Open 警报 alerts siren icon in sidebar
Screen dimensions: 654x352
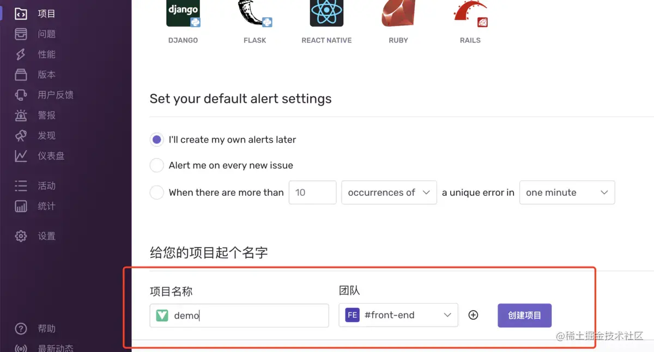[21, 115]
